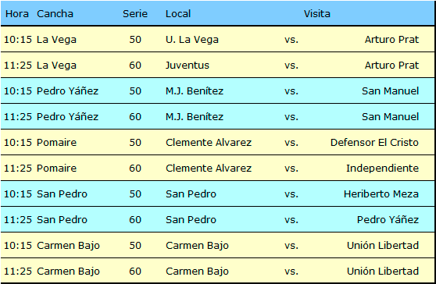Screen dimensions: 436x284
Task: Select the Local column header
Action: tap(178, 13)
